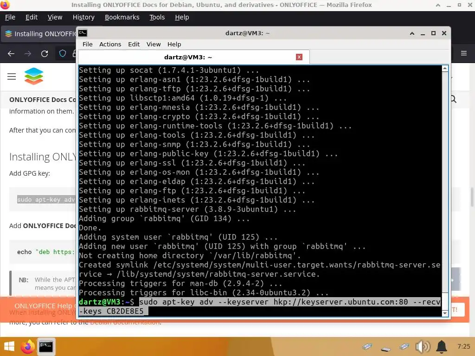
Task: Click the removable drive tray icon
Action: click(385, 349)
